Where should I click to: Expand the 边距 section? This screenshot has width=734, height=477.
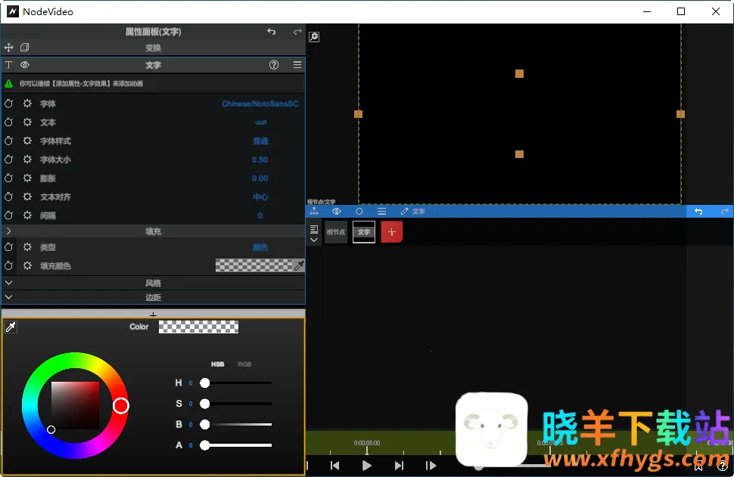(x=8, y=297)
